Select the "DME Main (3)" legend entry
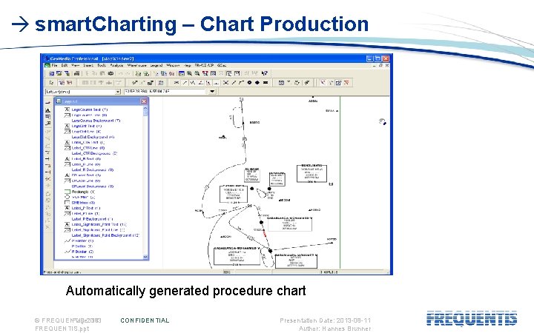 point(83,203)
